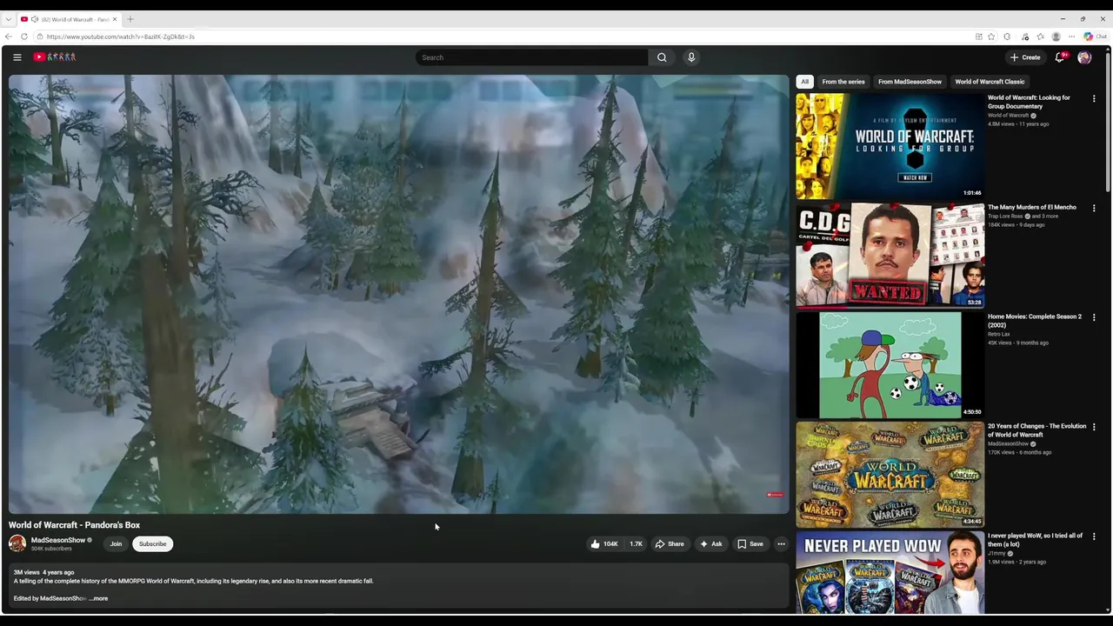This screenshot has width=1113, height=626.
Task: Click title 'World of Warcraft: Looking for Group Documentary'
Action: pyautogui.click(x=1029, y=103)
